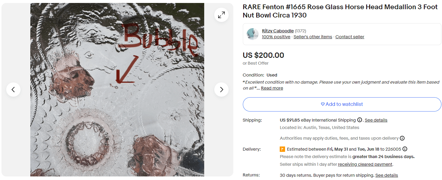Open See details link for shipping
The image size is (442, 180).
pyautogui.click(x=376, y=120)
